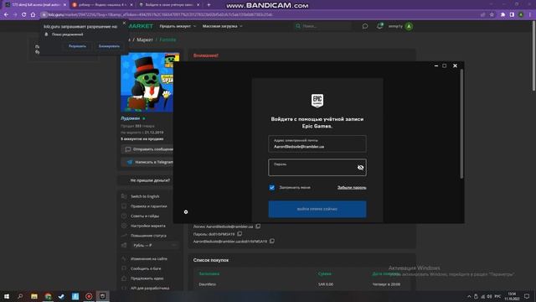Bookmark this page with star icon
The image size is (536, 302).
pyautogui.click(x=492, y=15)
